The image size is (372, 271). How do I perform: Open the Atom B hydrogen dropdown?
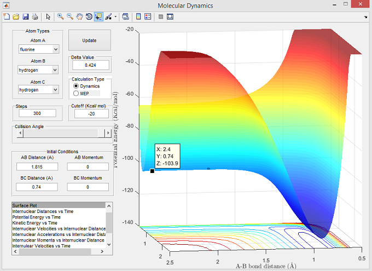(x=38, y=70)
